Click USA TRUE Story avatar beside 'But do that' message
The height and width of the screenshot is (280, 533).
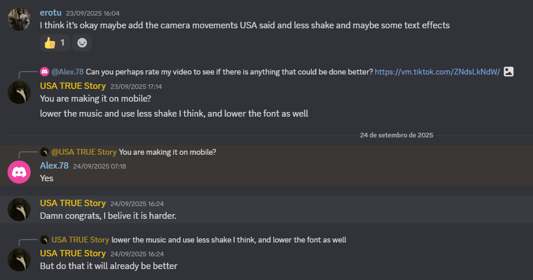coord(19,260)
